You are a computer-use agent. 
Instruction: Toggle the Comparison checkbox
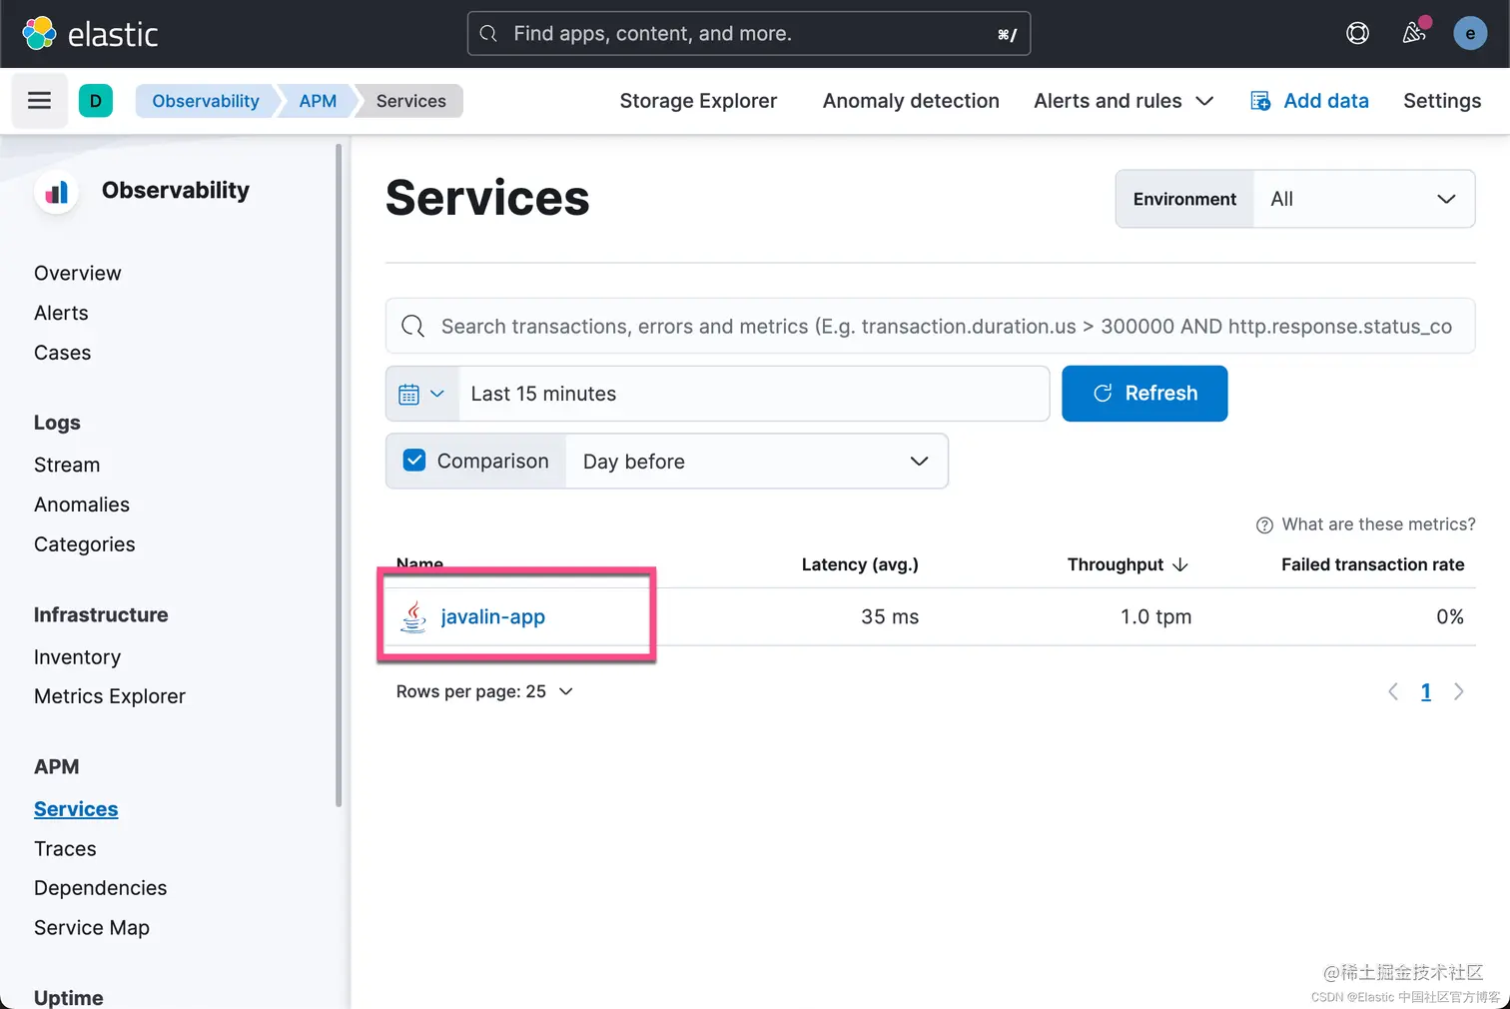(414, 461)
